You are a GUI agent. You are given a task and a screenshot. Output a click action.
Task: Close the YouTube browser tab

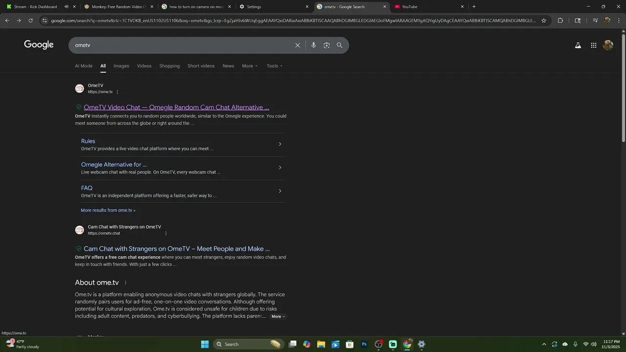462,7
